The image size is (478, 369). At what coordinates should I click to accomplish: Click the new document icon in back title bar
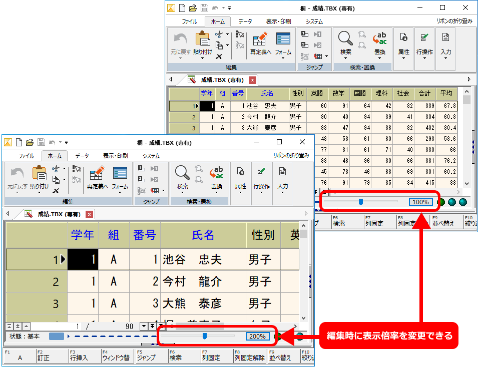(182, 7)
